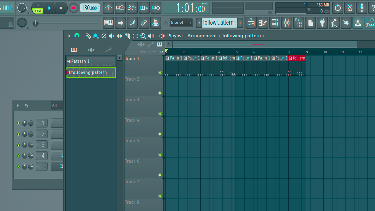
Task: Open the Mixer
Action: [287, 23]
